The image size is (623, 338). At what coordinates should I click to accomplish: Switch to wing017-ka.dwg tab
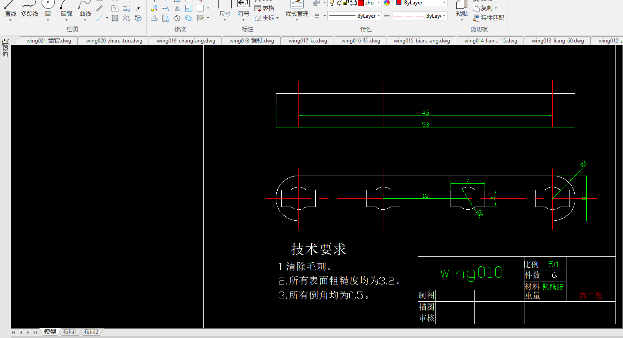pyautogui.click(x=308, y=41)
